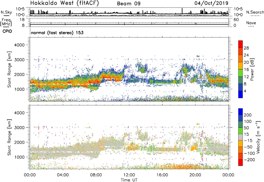
Task: Click the 'Slant Range [km]' label of the velocity panel
Action: tap(9, 137)
